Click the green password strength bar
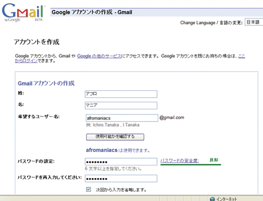The image size is (263, 201). [x=190, y=164]
